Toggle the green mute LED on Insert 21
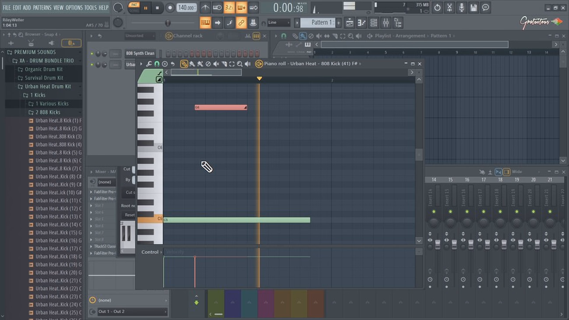Screen dimensions: 569x320 pos(550,211)
